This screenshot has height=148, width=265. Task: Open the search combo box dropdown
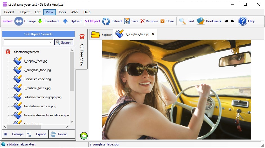(51, 42)
